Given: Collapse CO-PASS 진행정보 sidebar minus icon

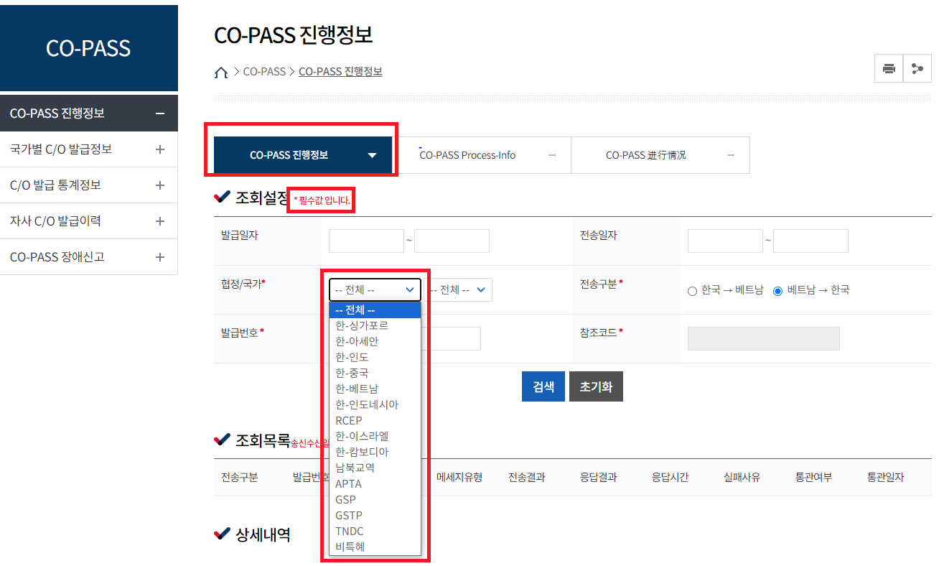Looking at the screenshot, I should coord(160,113).
